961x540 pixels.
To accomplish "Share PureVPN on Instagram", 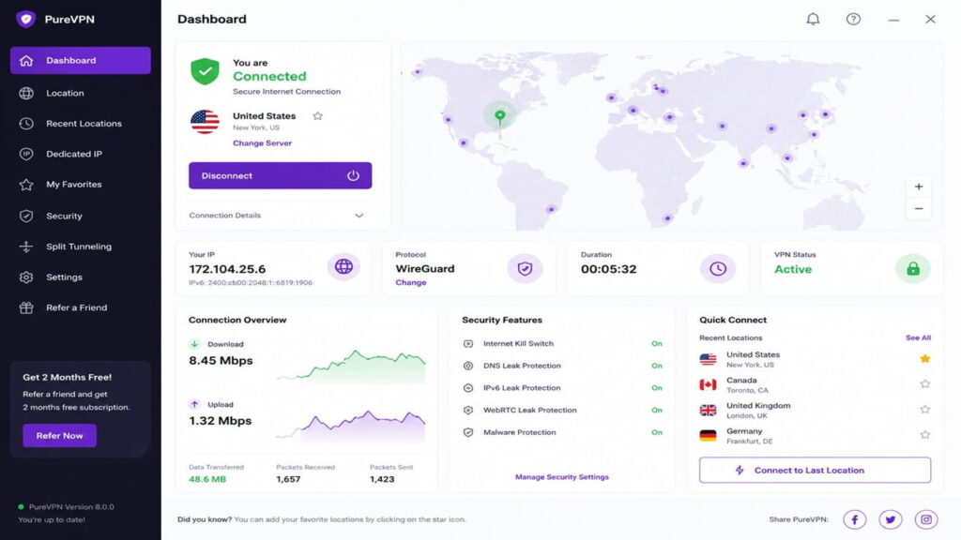I will [926, 519].
